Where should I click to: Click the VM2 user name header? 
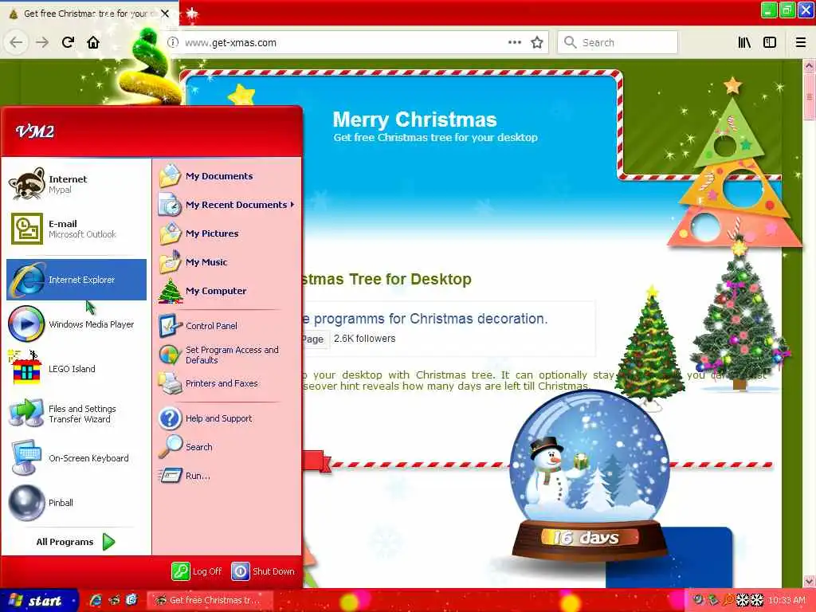click(x=35, y=131)
